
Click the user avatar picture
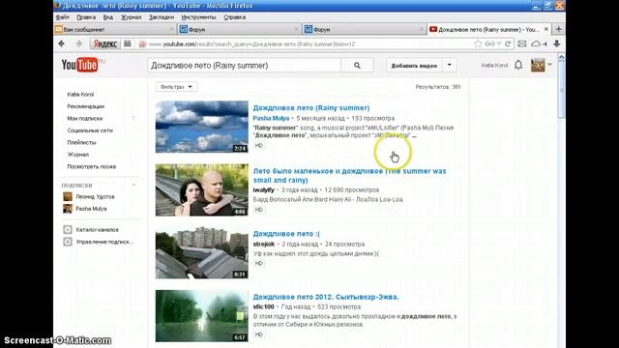pyautogui.click(x=538, y=65)
